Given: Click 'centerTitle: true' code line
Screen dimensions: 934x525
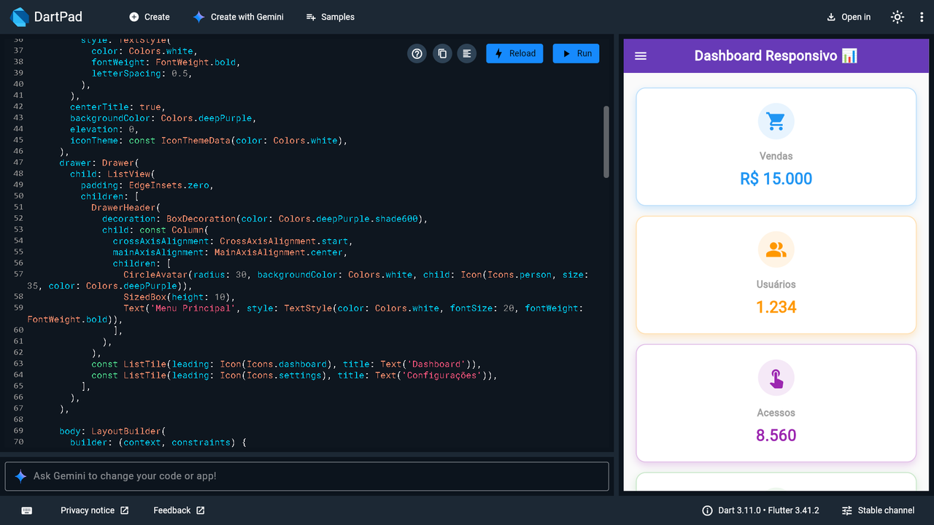Looking at the screenshot, I should (117, 106).
